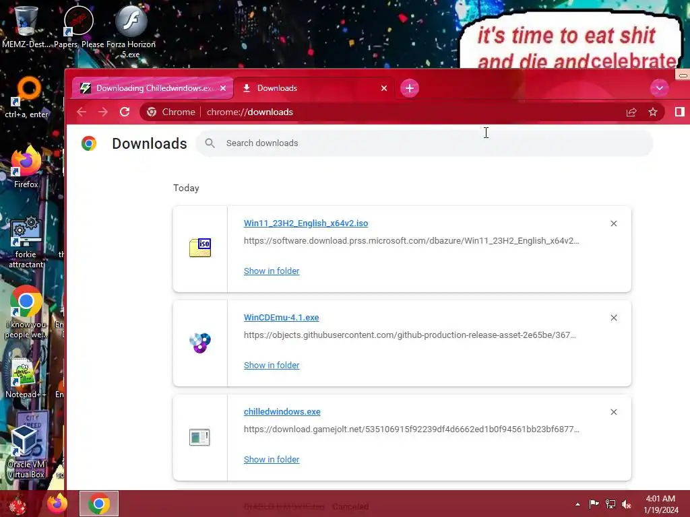Open the taskbar clock 4:01 AM
Image resolution: width=690 pixels, height=517 pixels.
point(660,504)
